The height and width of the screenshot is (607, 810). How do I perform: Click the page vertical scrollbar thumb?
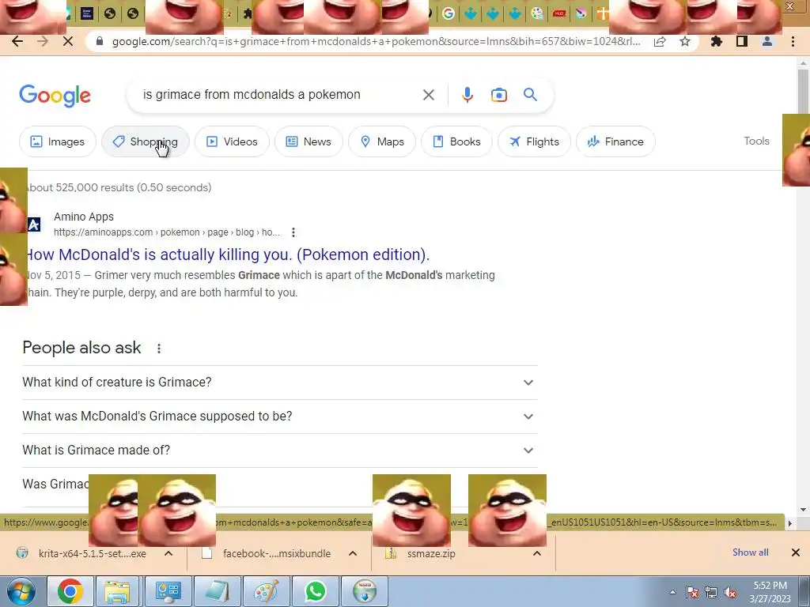click(804, 90)
